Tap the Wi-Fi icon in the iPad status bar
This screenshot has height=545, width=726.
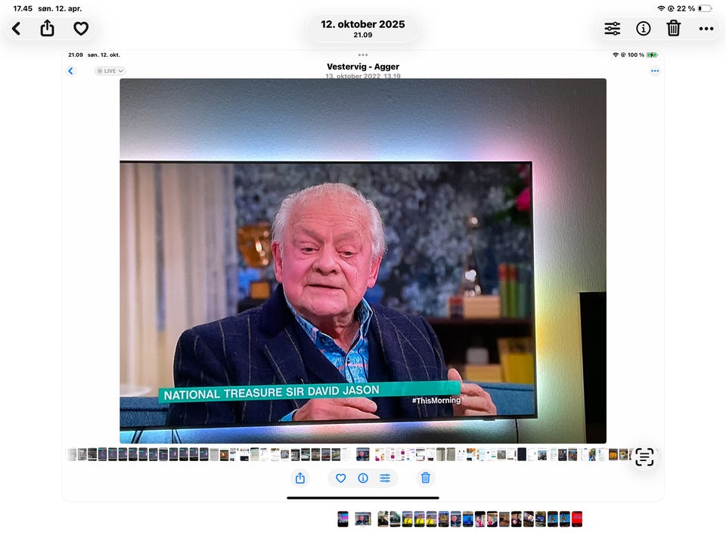click(661, 8)
